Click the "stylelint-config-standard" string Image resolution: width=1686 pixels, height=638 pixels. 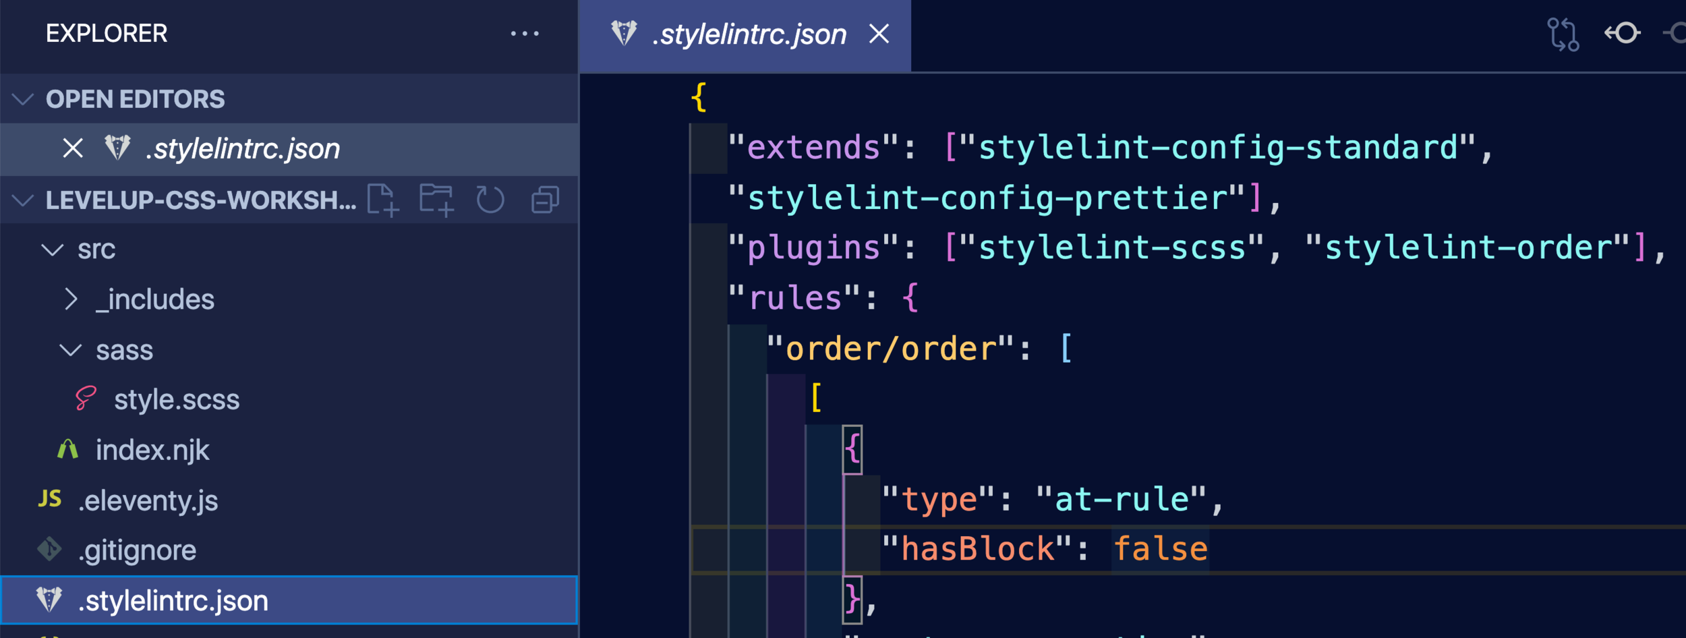1218,148
